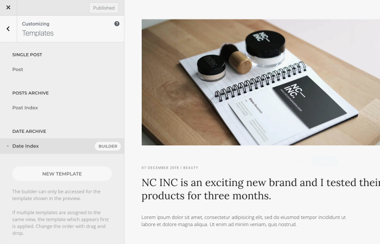This screenshot has width=380, height=244.
Task: Open the NC INC product featured image
Action: pyautogui.click(x=261, y=82)
